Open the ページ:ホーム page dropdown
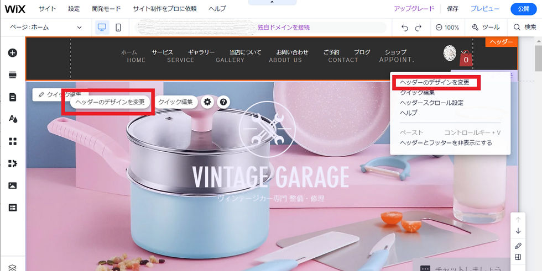Screen dimensions: 542x271 click(46, 27)
